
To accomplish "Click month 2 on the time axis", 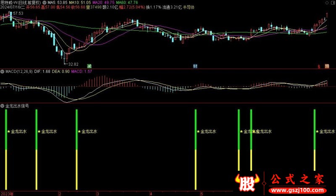I will tap(60, 194).
